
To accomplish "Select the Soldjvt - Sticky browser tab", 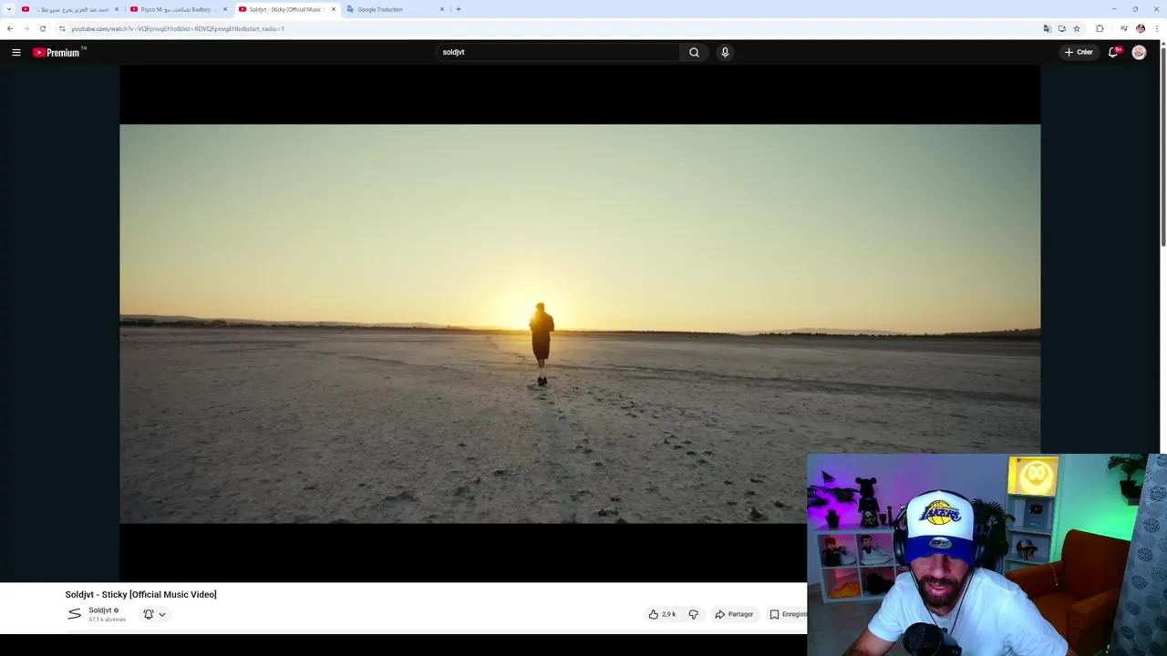I will coord(286,9).
